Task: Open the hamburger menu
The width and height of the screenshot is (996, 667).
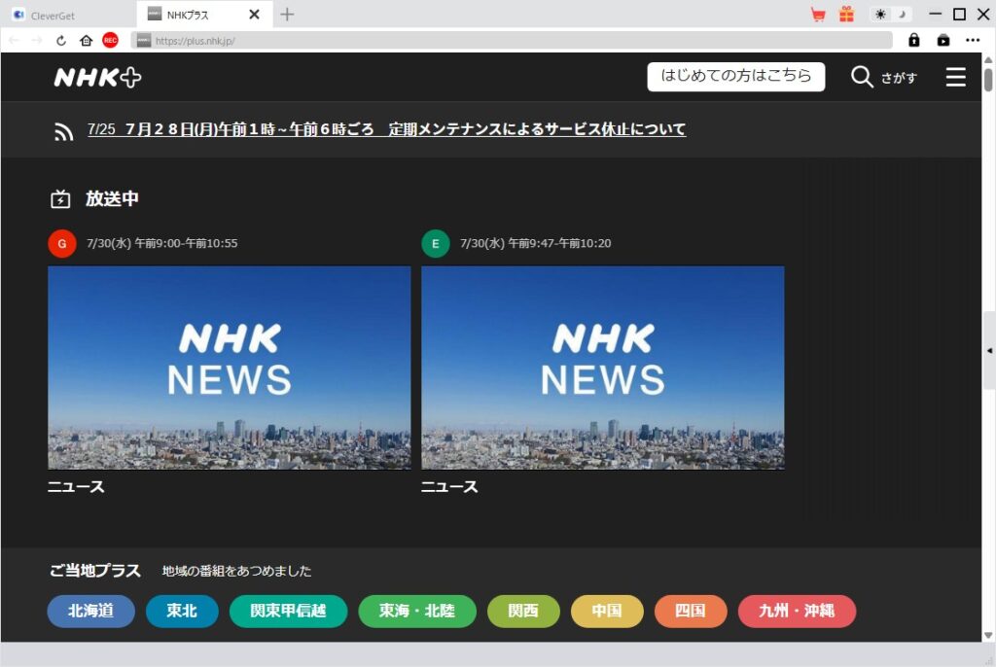Action: [x=955, y=77]
